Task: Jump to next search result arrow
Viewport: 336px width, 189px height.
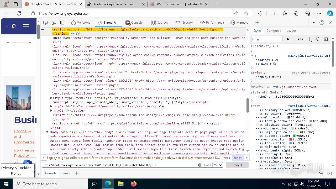Action: [220, 165]
